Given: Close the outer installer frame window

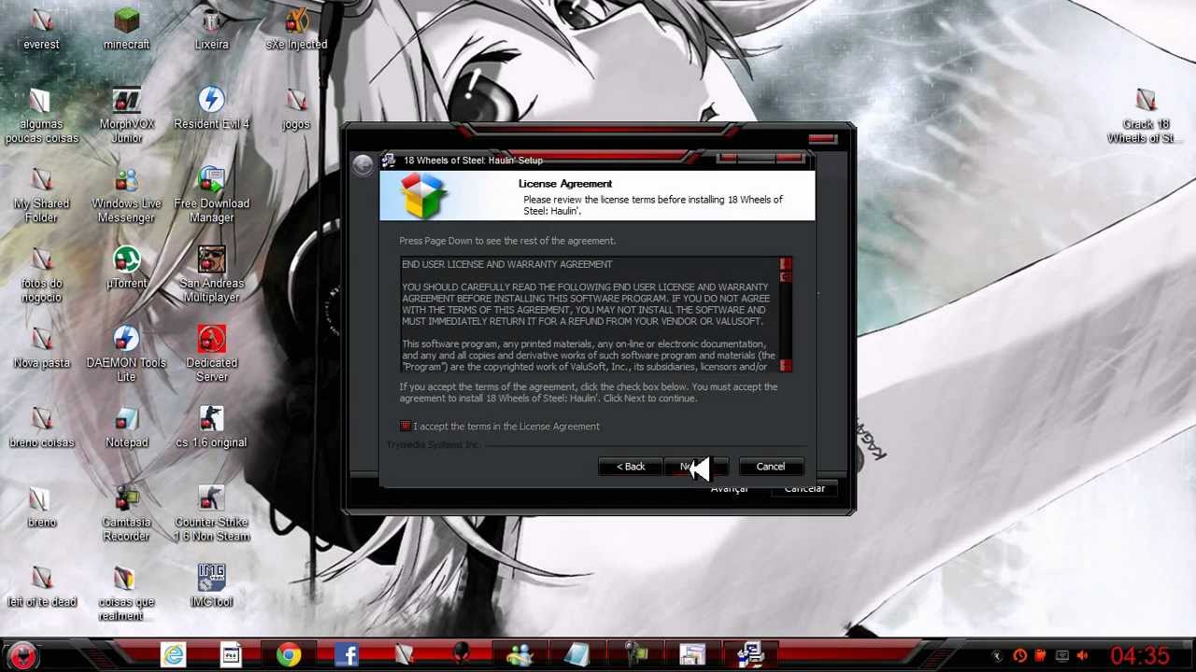Looking at the screenshot, I should pyautogui.click(x=822, y=139).
